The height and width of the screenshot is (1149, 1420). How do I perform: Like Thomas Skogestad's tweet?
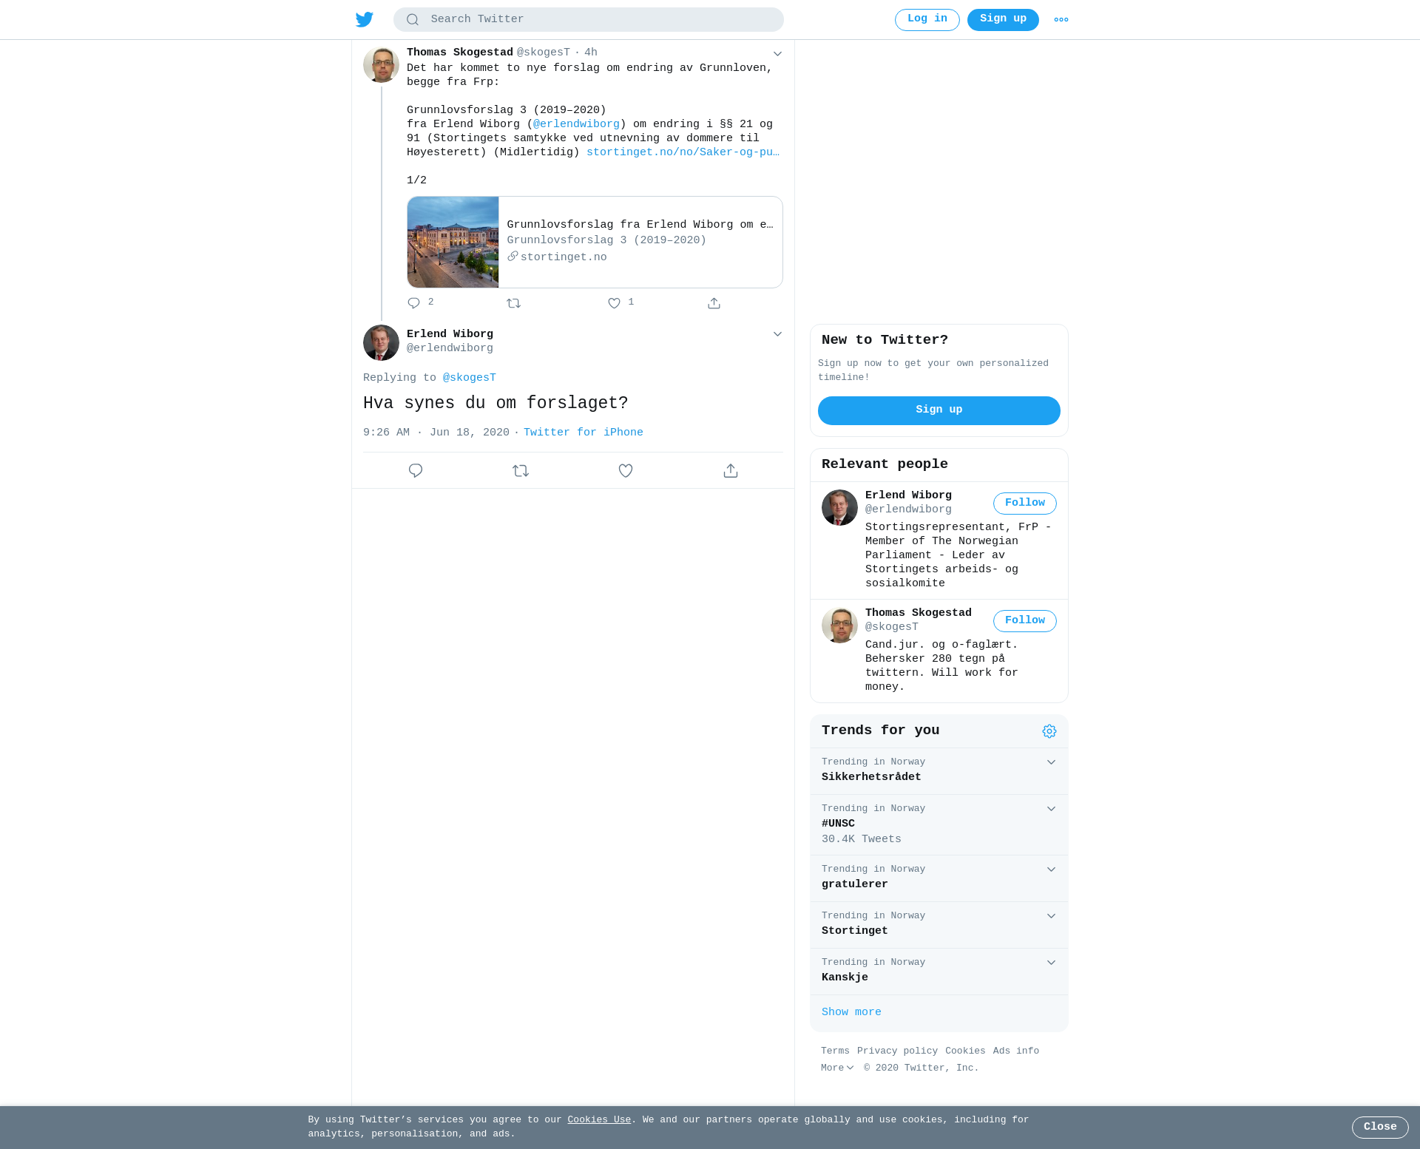tap(614, 303)
